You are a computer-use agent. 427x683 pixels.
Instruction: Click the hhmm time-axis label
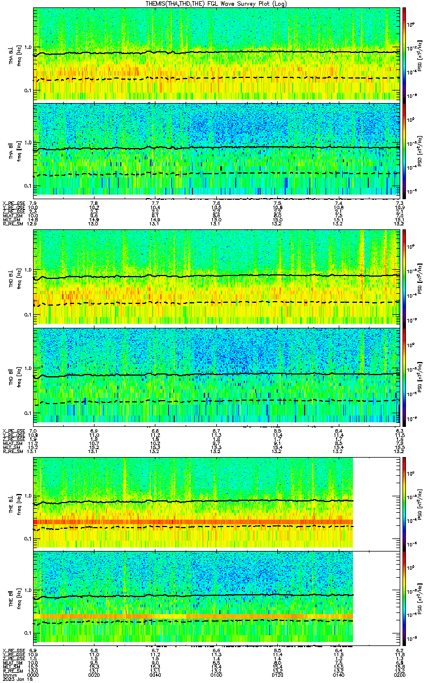9,674
